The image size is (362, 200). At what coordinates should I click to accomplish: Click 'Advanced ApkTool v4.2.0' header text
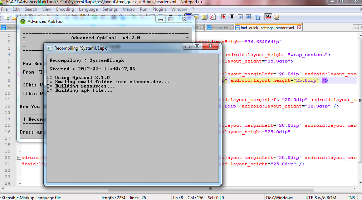click(x=106, y=38)
